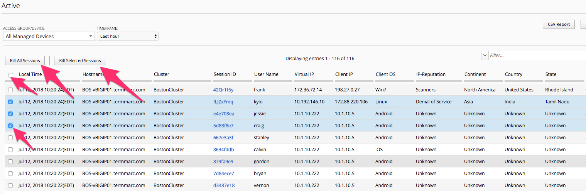Click client IP 172.88.220.106
Image resolution: width=586 pixels, height=194 pixels.
coord(351,102)
